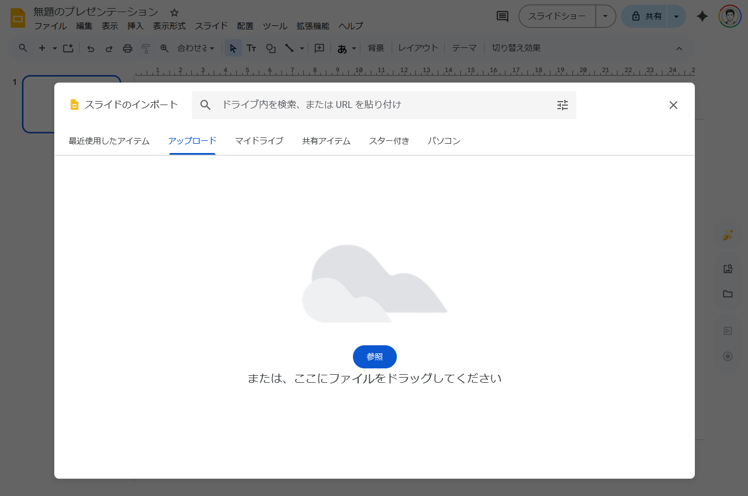Select slide 1 thumbnail in filmstrip
The height and width of the screenshot is (496, 748).
click(x=72, y=105)
